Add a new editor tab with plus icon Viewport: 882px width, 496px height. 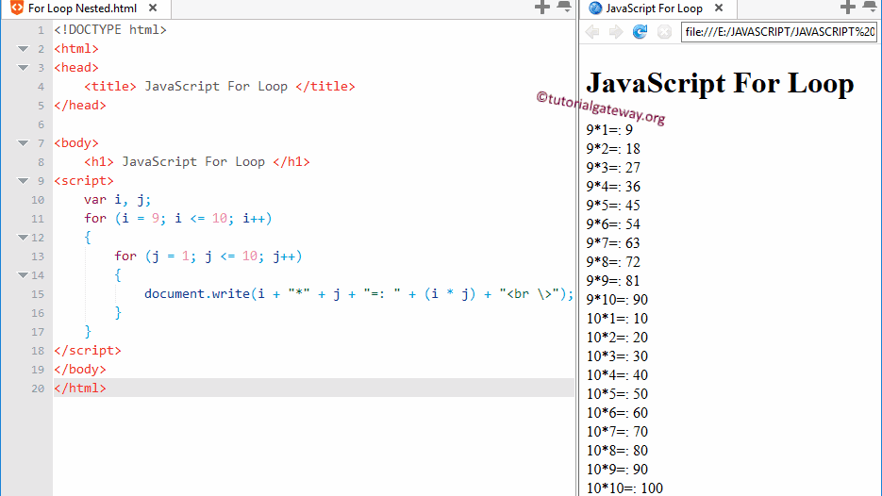[542, 8]
